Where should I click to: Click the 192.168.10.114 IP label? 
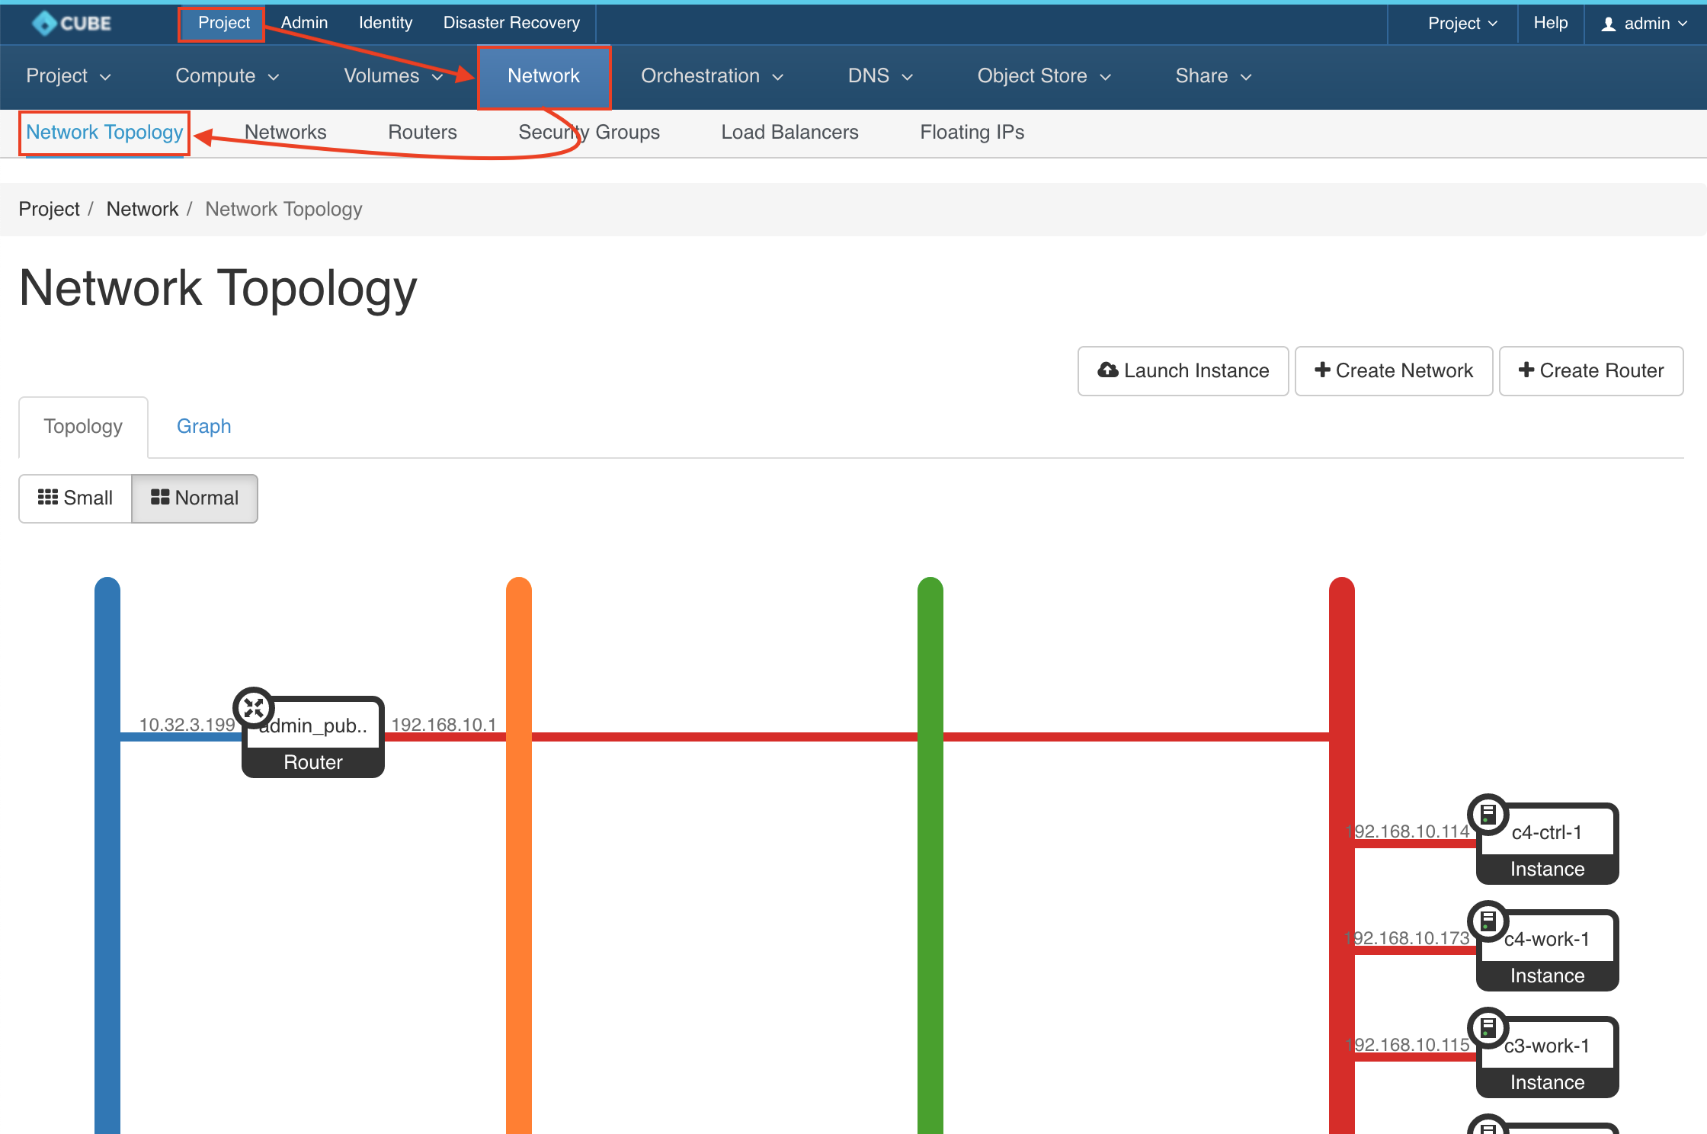tap(1408, 831)
